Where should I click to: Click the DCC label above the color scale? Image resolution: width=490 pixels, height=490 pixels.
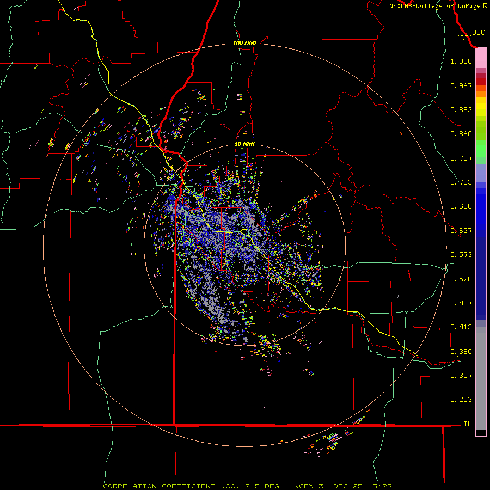478,33
